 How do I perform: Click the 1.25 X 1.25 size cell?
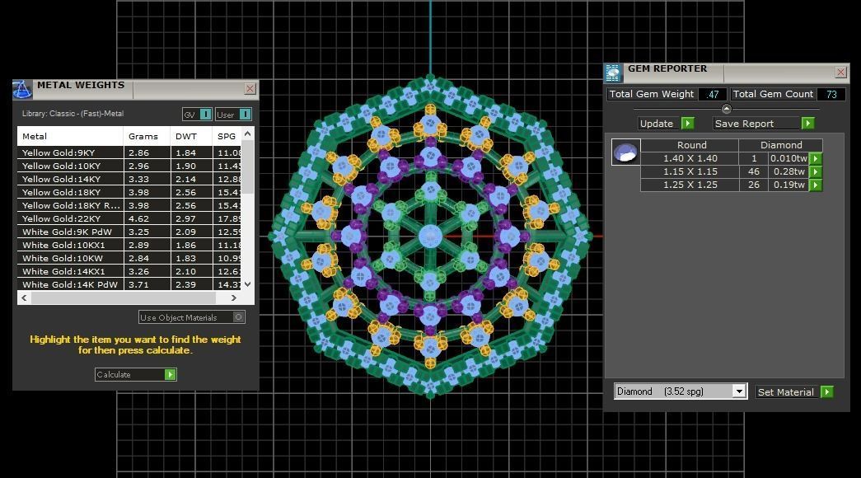690,185
